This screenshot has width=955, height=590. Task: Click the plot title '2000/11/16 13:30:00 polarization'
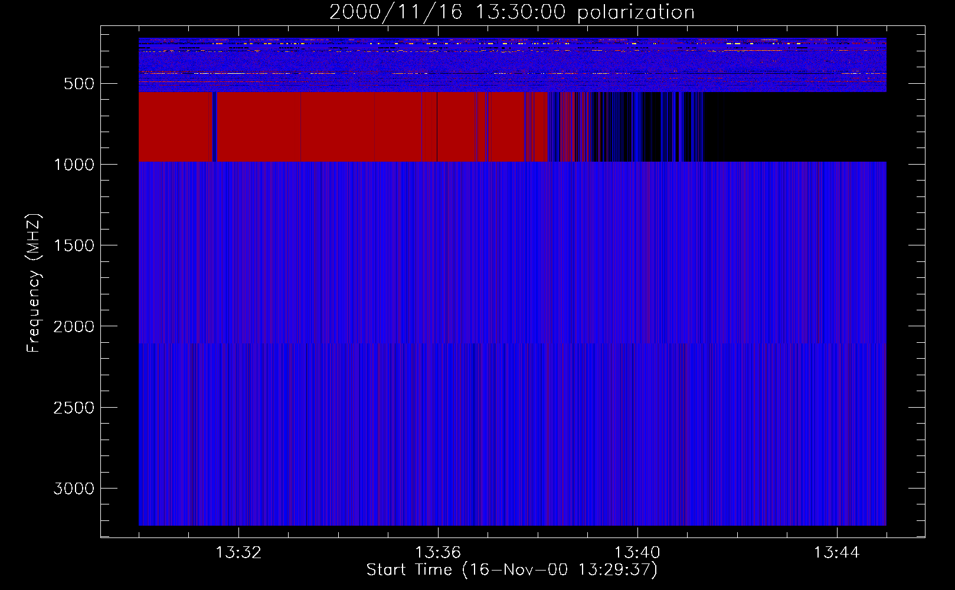[512, 12]
